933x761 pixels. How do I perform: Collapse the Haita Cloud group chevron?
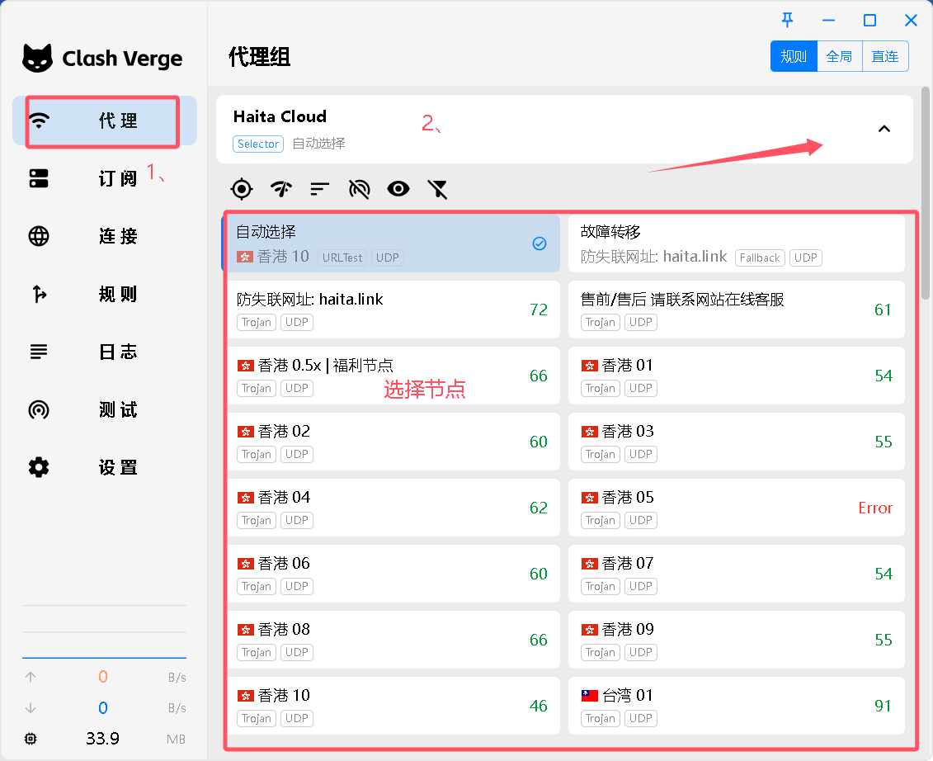pos(884,130)
